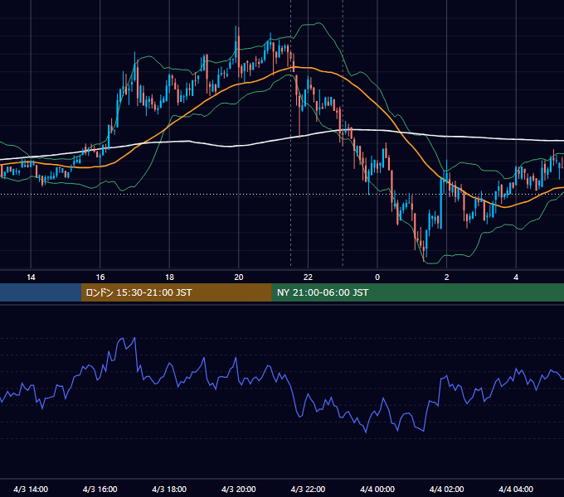This screenshot has height=497, width=564.
Task: Click the 4/3 22:00 indicator time label
Action: click(308, 489)
